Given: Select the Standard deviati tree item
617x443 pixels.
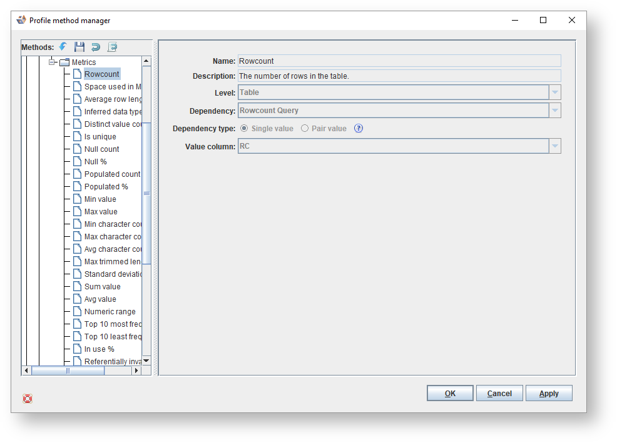Looking at the screenshot, I should (113, 274).
